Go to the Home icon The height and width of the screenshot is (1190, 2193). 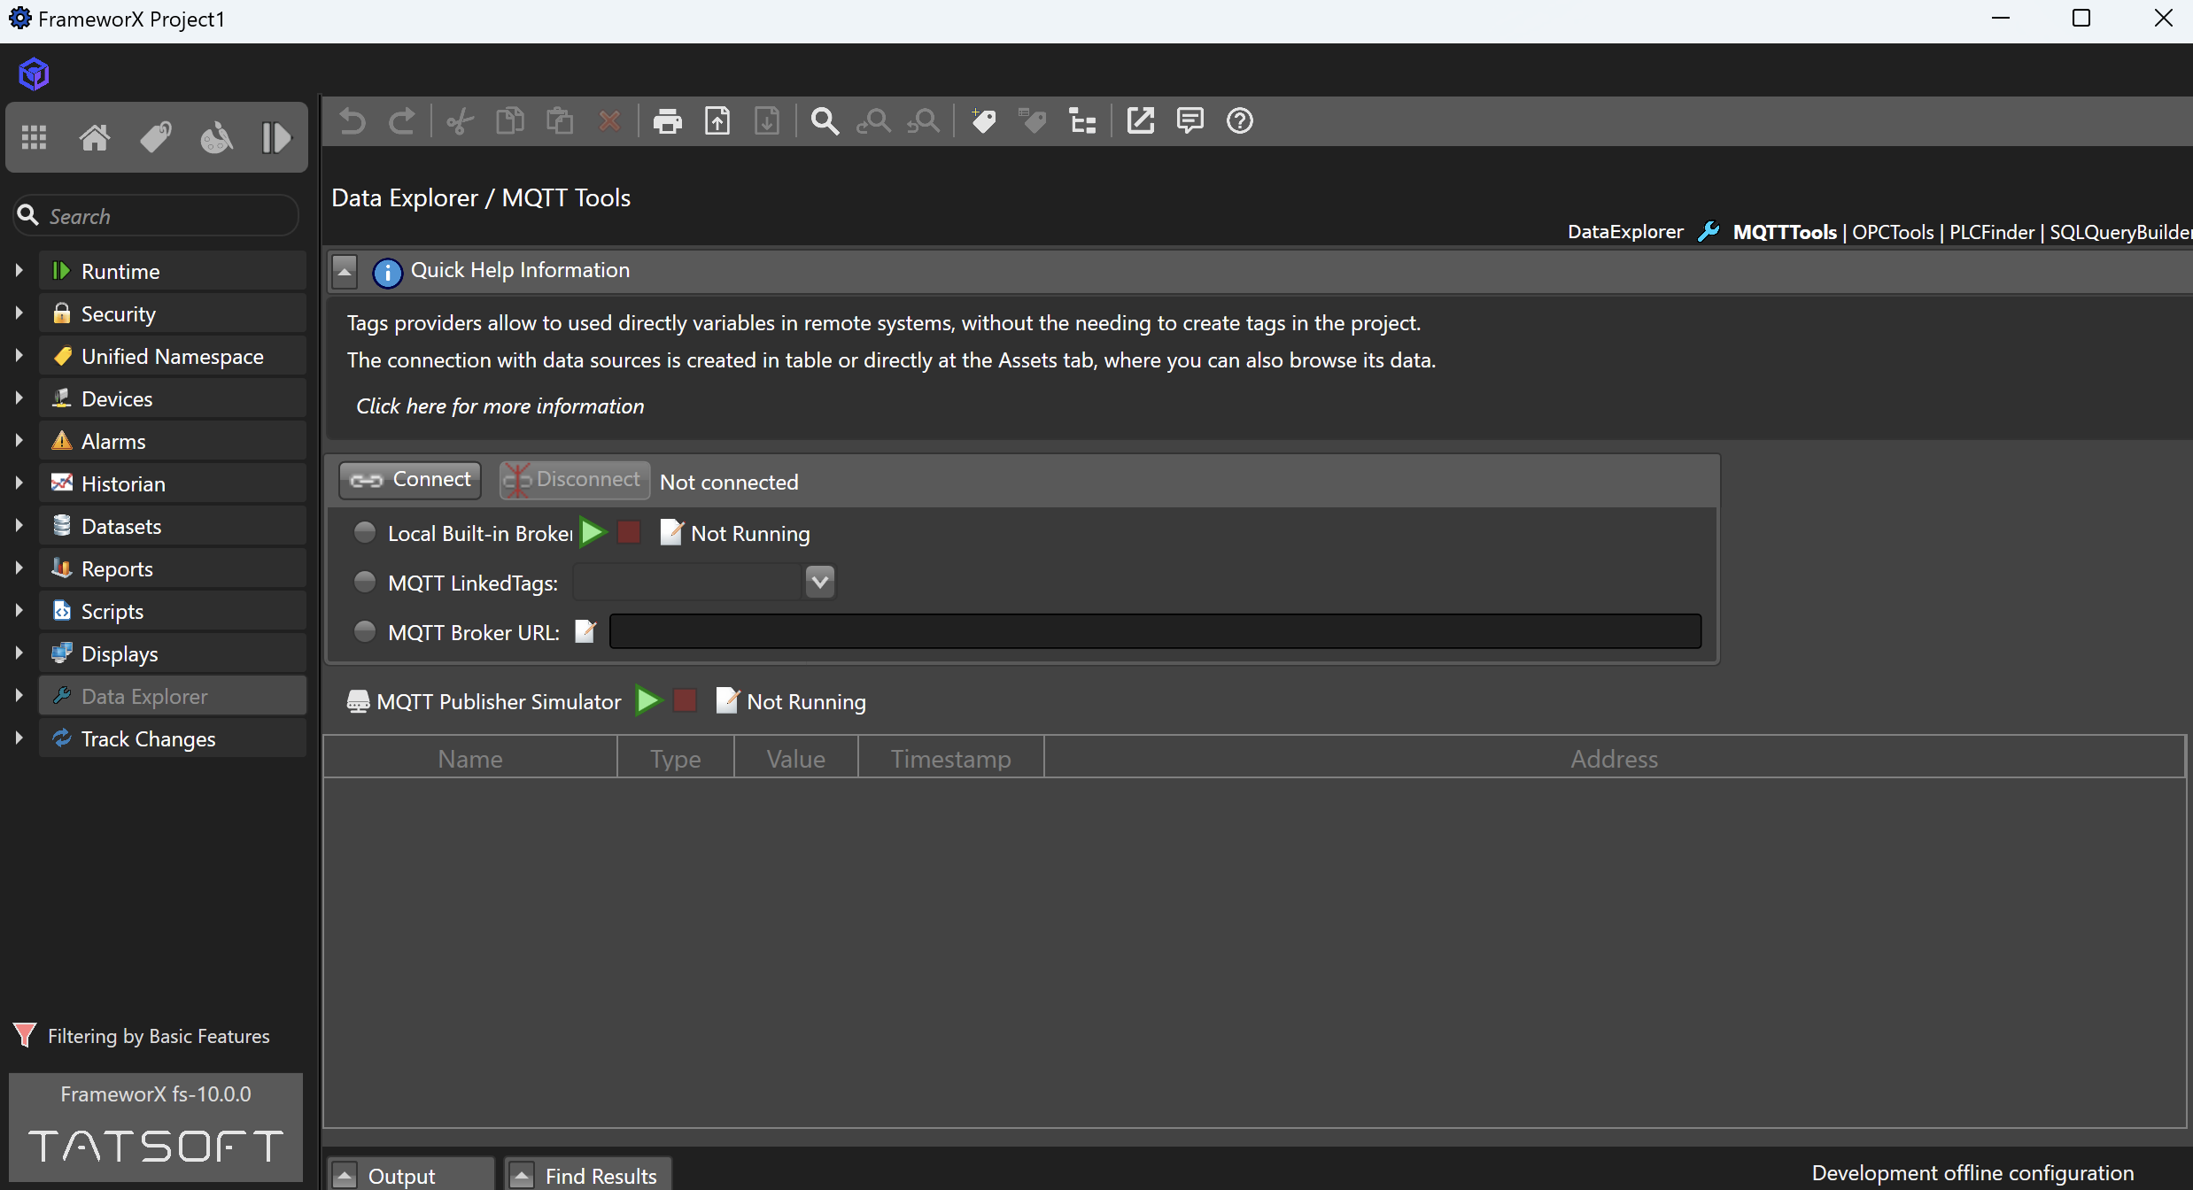pos(95,137)
